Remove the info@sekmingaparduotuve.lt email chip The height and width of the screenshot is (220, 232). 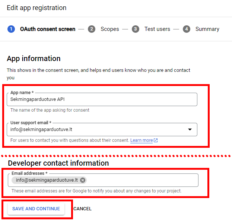click(x=83, y=180)
